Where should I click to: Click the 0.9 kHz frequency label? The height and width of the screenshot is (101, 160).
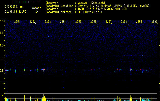[x=2, y=58]
